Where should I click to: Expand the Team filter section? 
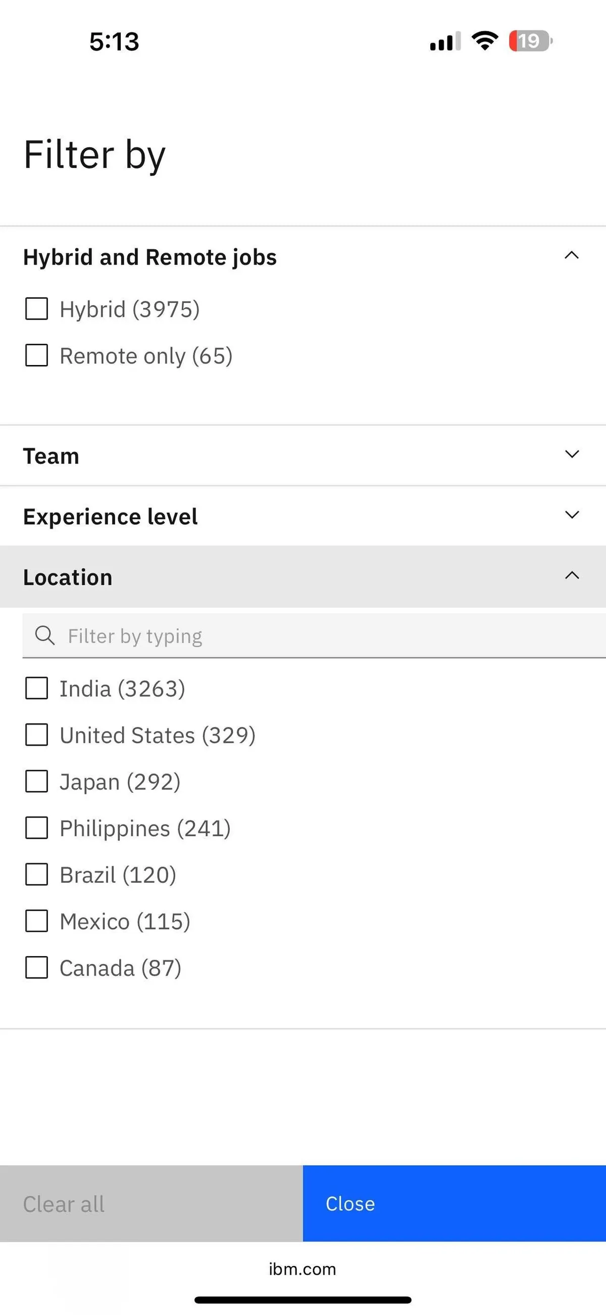coord(571,455)
